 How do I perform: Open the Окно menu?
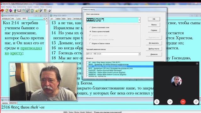tap(42, 7)
